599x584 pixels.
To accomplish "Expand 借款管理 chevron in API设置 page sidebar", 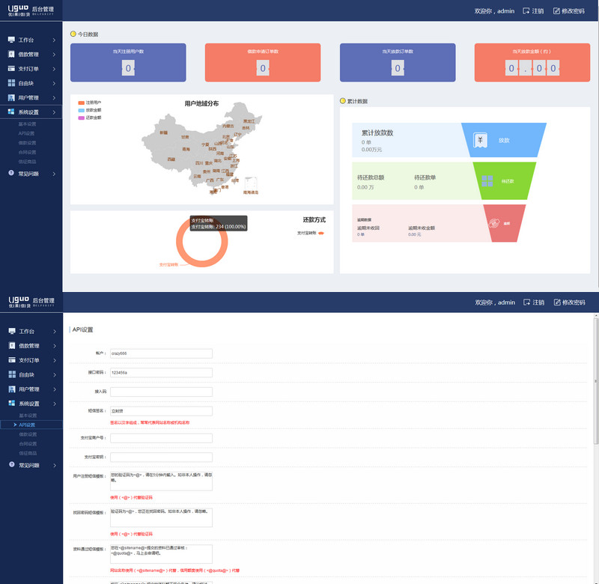I will pyautogui.click(x=55, y=346).
